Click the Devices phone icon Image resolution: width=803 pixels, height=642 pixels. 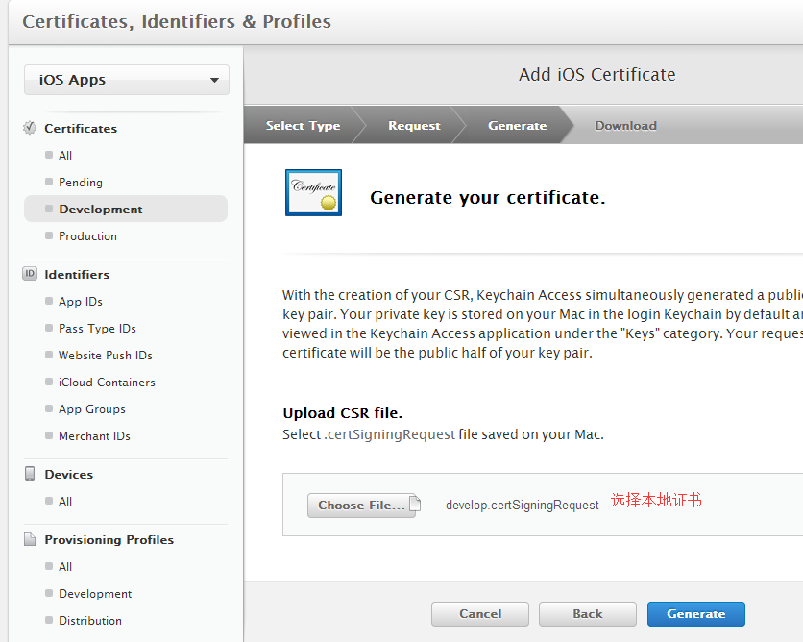coord(30,474)
